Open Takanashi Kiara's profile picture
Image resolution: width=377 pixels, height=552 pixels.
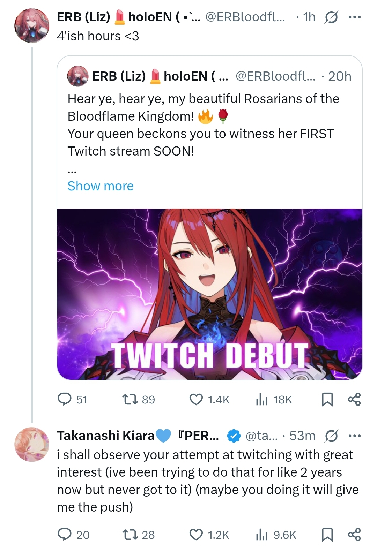coord(32,444)
